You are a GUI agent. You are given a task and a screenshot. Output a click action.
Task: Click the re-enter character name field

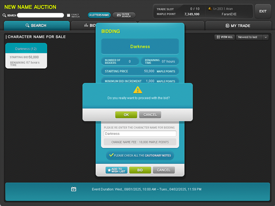(x=140, y=134)
